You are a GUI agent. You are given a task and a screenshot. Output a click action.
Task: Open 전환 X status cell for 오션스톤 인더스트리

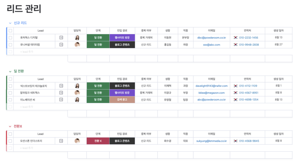pos(98,141)
